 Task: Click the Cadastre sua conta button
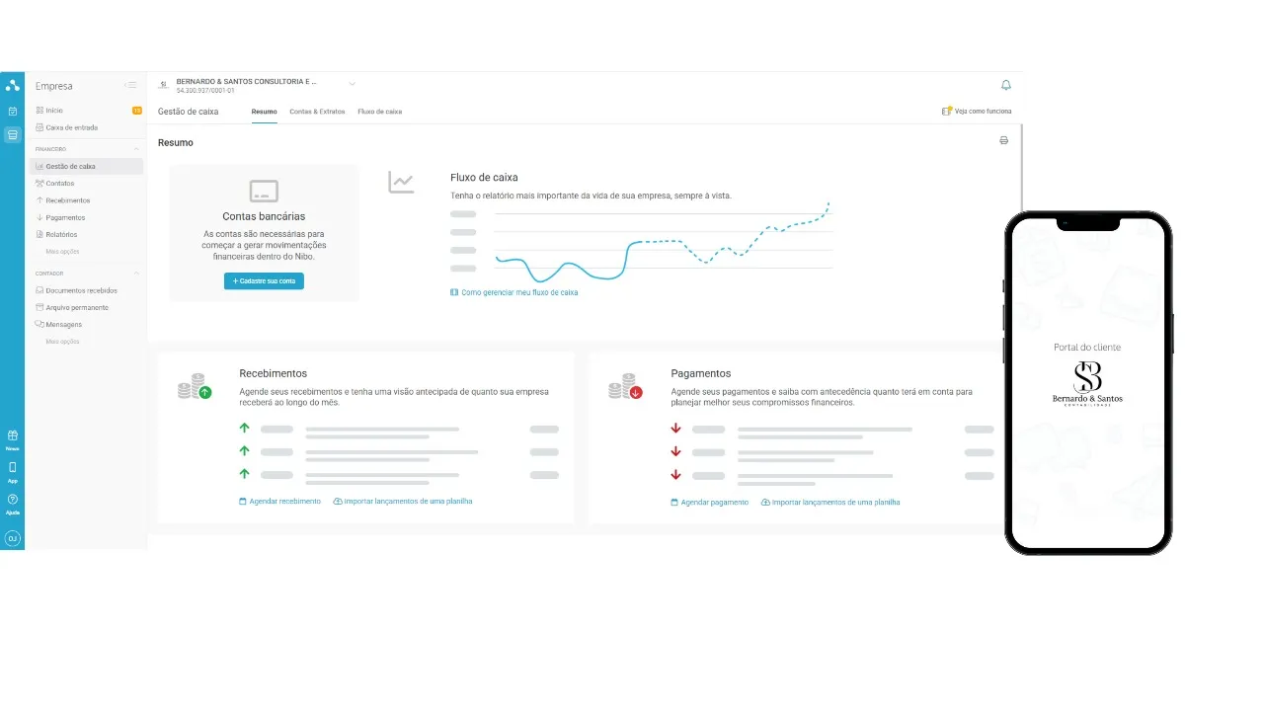pos(264,281)
